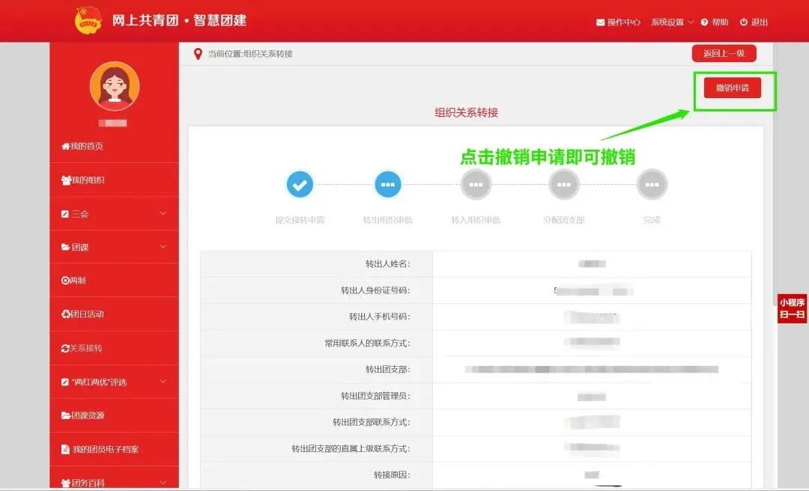Open the 帮助 help link
The height and width of the screenshot is (491, 809).
[715, 22]
